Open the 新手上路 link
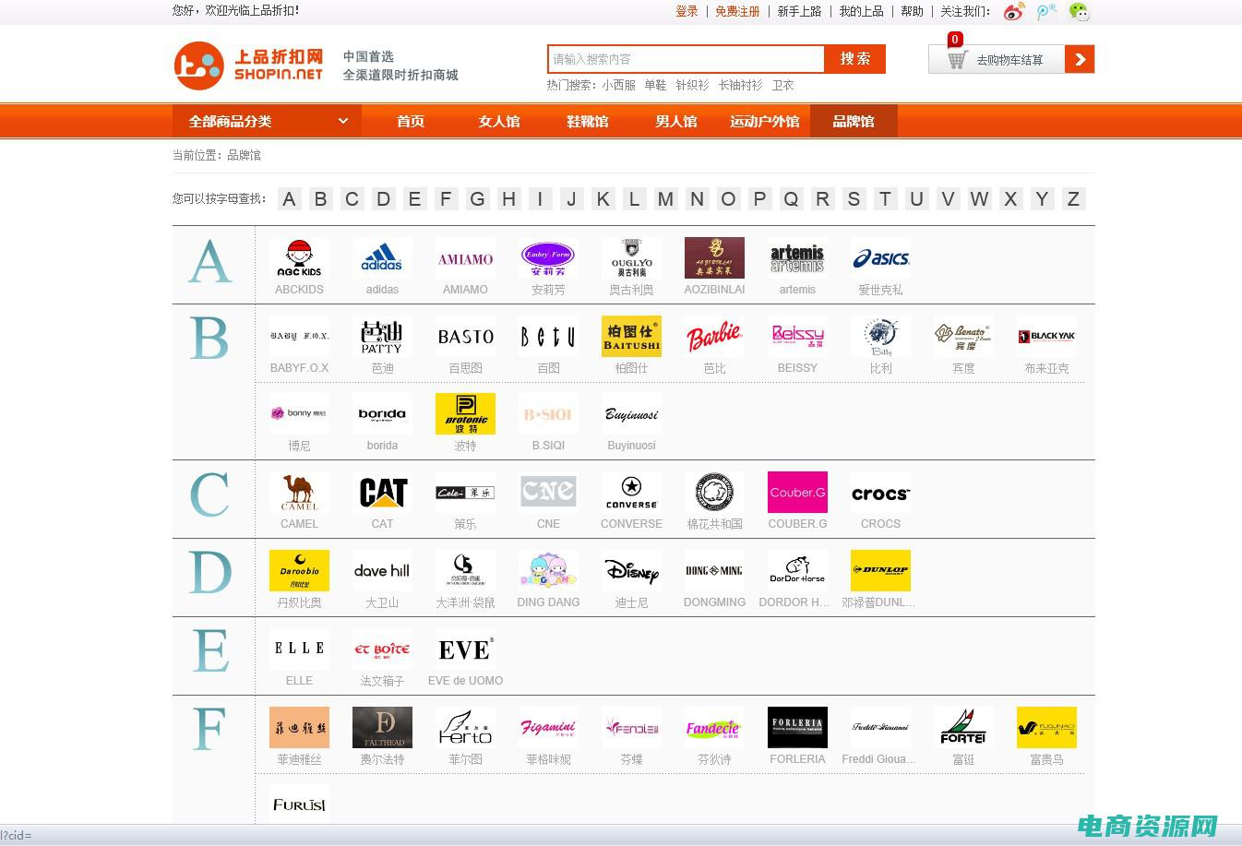 799,11
